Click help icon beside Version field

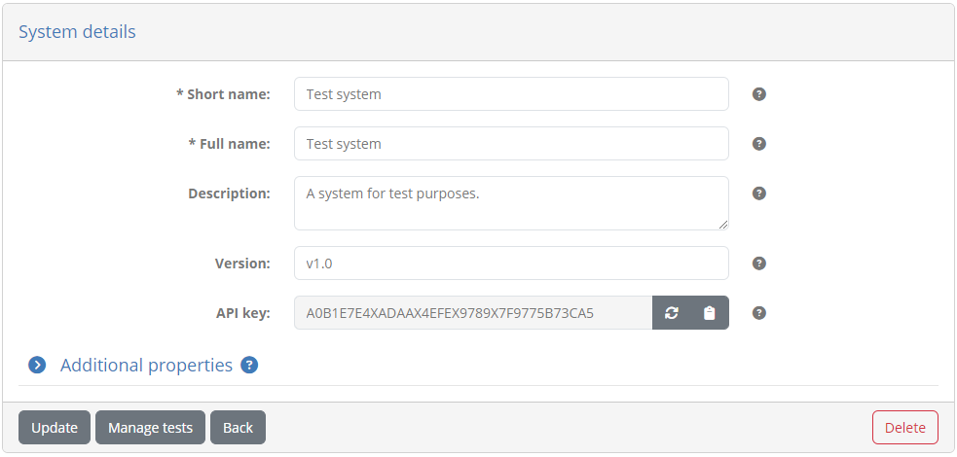click(758, 264)
